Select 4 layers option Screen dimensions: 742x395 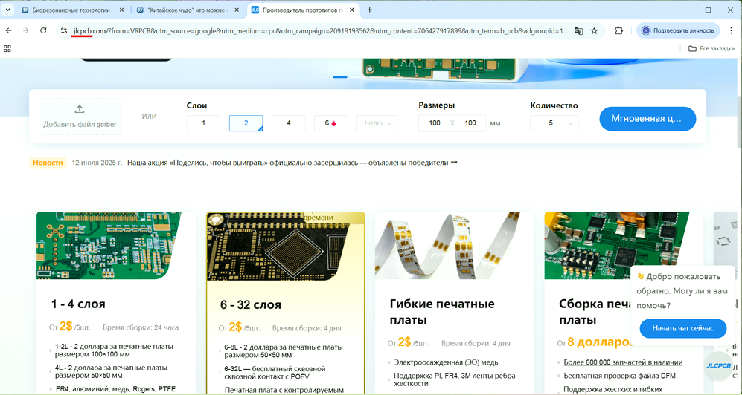pos(289,123)
